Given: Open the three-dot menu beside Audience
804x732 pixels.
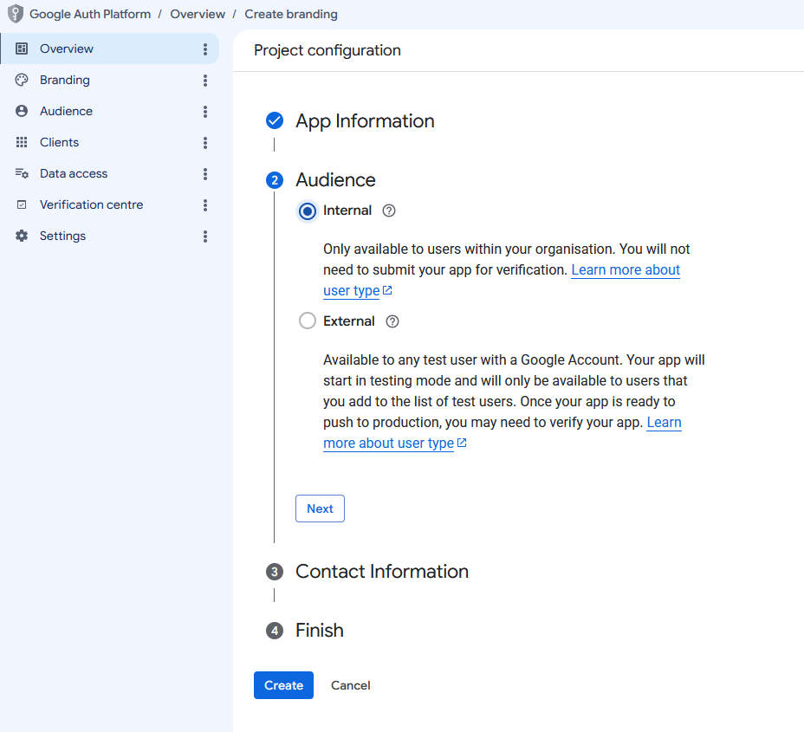Looking at the screenshot, I should point(205,112).
